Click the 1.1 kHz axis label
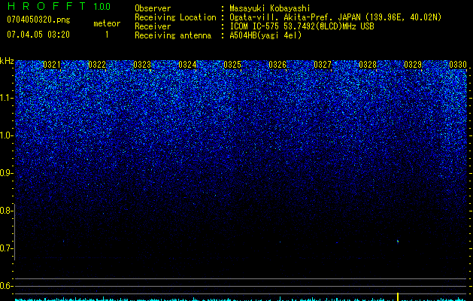473x301 pixels. coord(6,98)
